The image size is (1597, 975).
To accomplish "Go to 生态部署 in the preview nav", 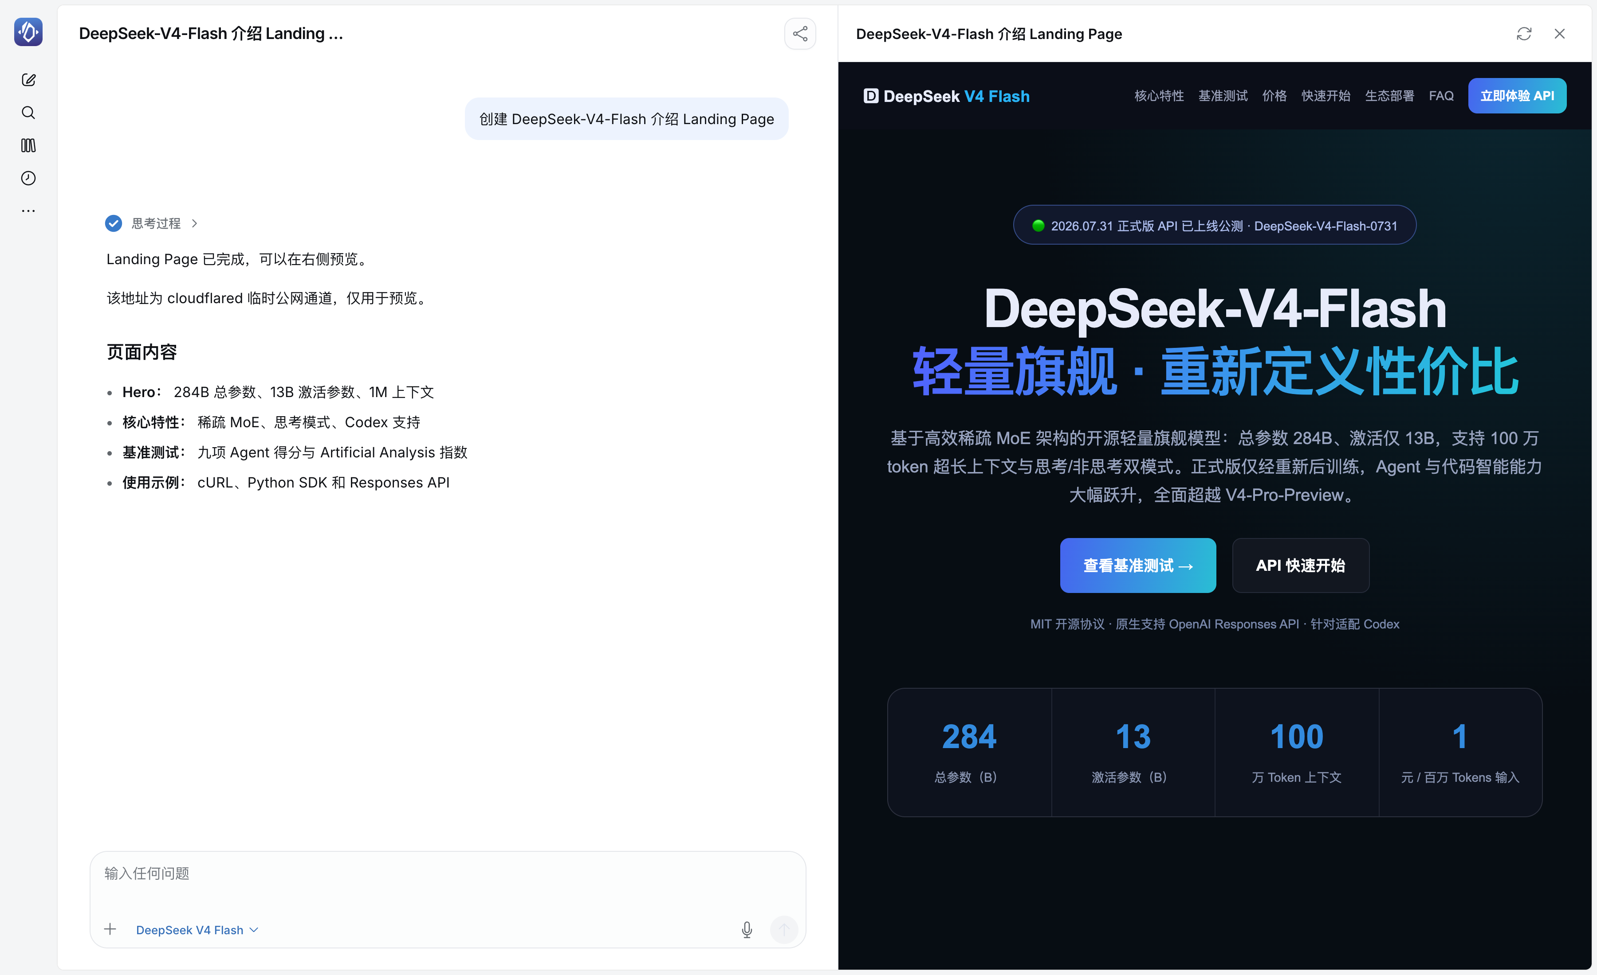I will [x=1389, y=96].
